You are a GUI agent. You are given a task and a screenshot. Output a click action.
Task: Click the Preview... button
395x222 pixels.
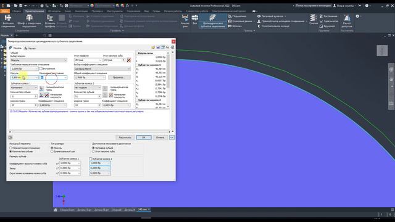119,78
